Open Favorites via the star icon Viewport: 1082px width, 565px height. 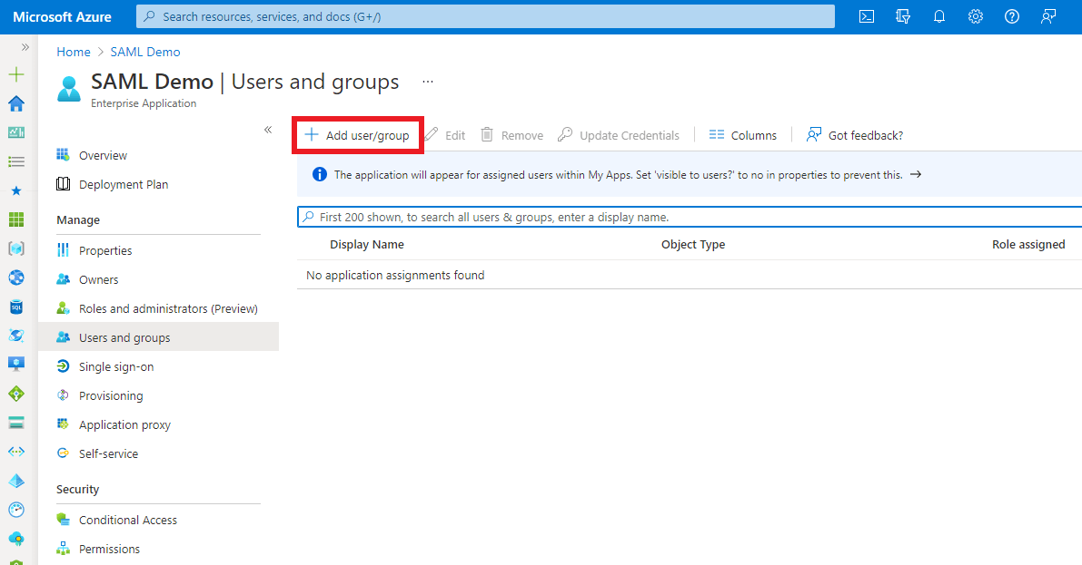point(15,190)
